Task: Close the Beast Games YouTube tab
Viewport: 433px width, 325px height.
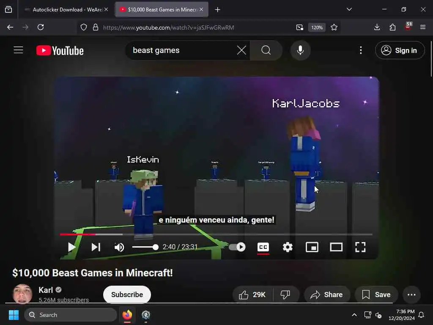Action: coord(201,9)
